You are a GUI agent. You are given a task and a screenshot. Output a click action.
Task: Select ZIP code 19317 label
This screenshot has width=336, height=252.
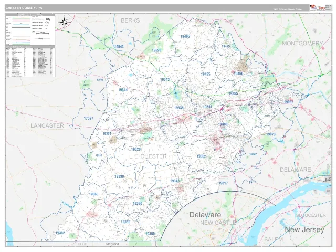223,183
